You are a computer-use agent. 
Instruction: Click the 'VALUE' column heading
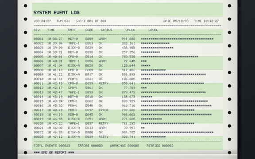pyautogui.click(x=130, y=30)
